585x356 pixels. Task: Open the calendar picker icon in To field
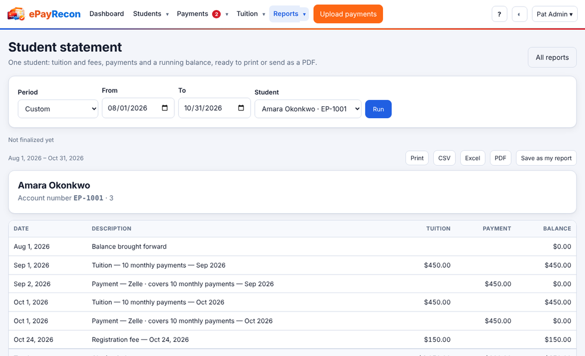(x=241, y=108)
